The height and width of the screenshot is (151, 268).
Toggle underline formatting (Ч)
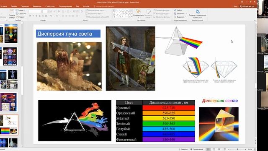[36, 16]
